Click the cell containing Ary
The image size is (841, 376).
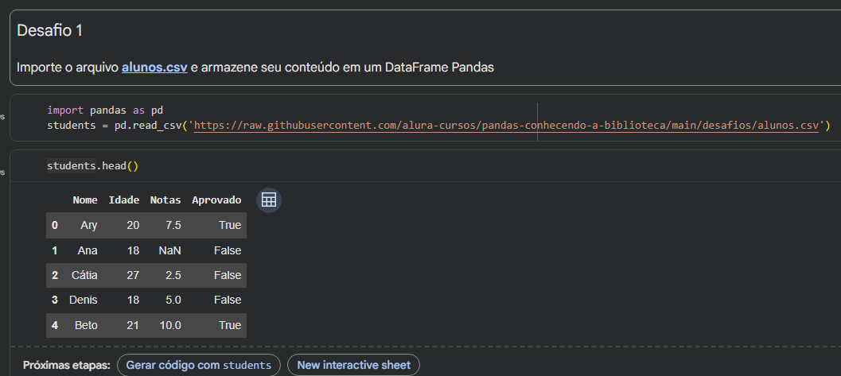coord(89,226)
